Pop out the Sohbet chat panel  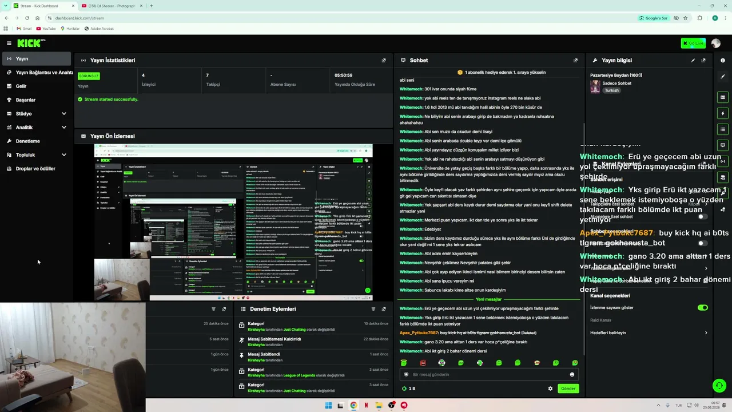575,60
